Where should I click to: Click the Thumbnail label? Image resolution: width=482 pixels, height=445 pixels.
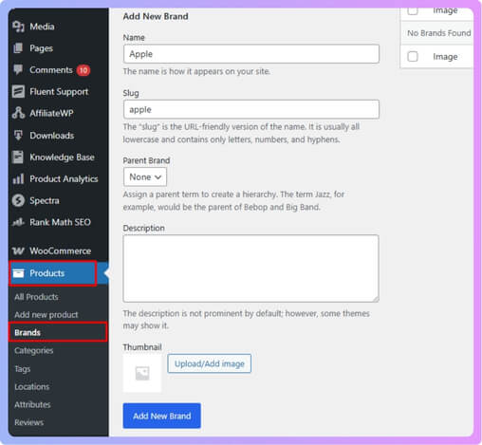point(142,347)
